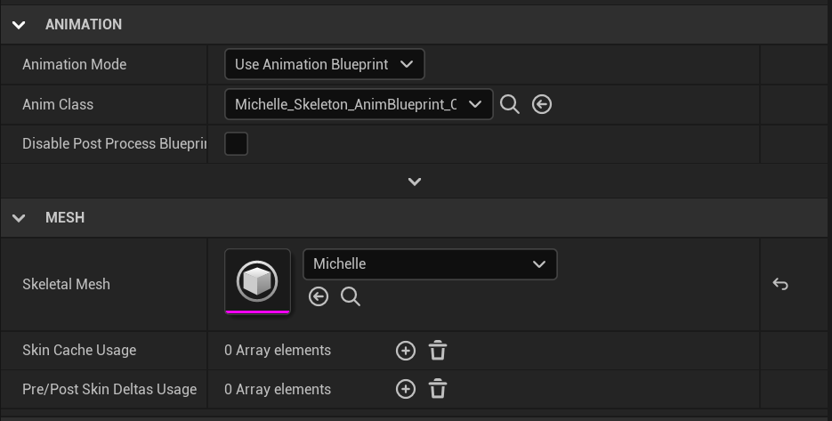
Task: Open the Michelle skeletal mesh dropdown
Action: point(430,263)
